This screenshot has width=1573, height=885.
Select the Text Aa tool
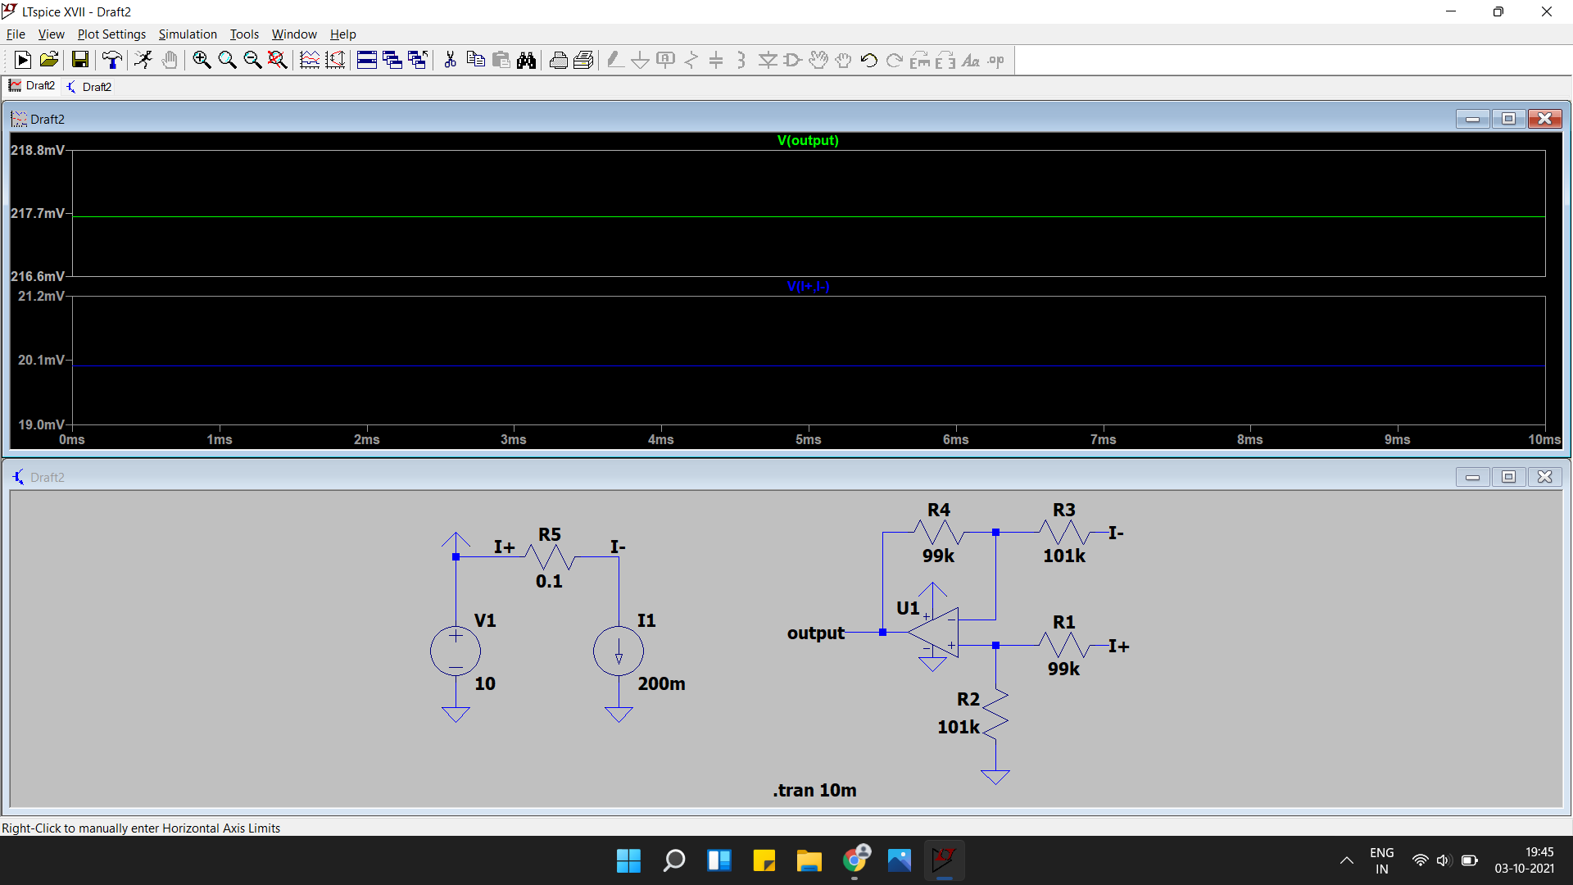click(x=971, y=60)
